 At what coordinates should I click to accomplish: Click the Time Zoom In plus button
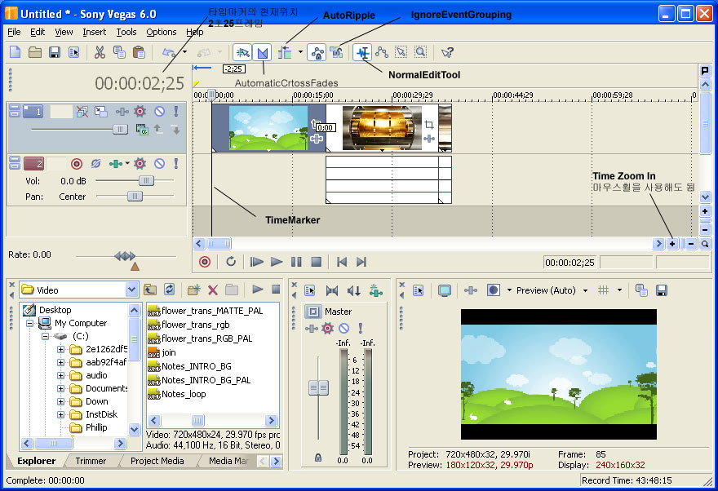(x=672, y=244)
